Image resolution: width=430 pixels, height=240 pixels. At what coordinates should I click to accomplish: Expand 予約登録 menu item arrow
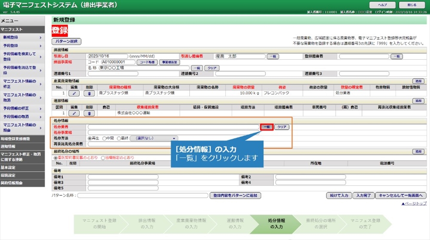pos(40,46)
